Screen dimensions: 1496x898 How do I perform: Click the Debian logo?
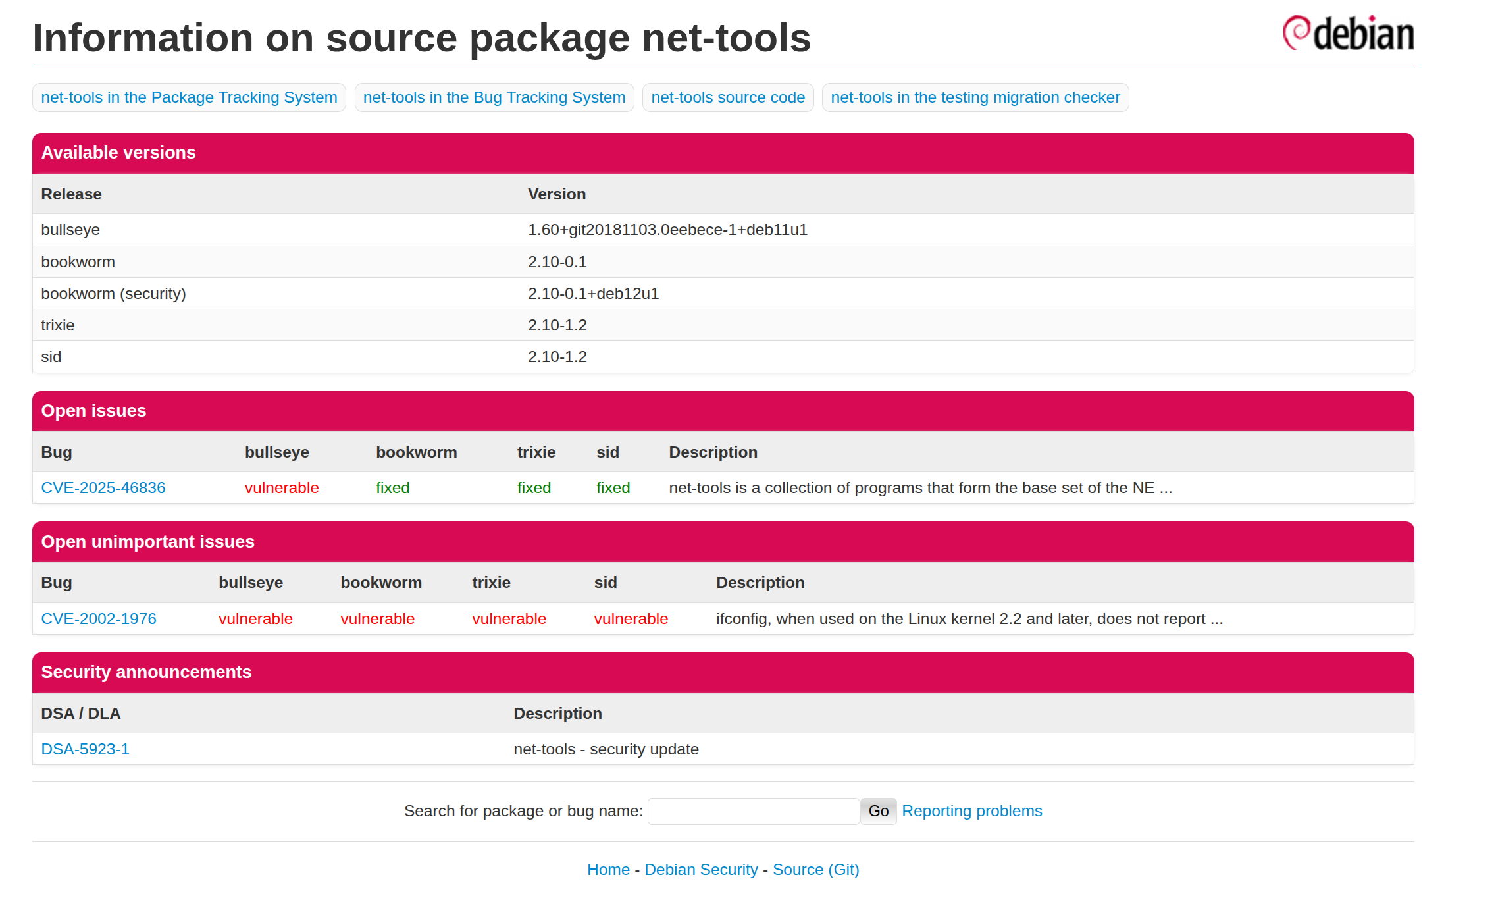[1348, 33]
